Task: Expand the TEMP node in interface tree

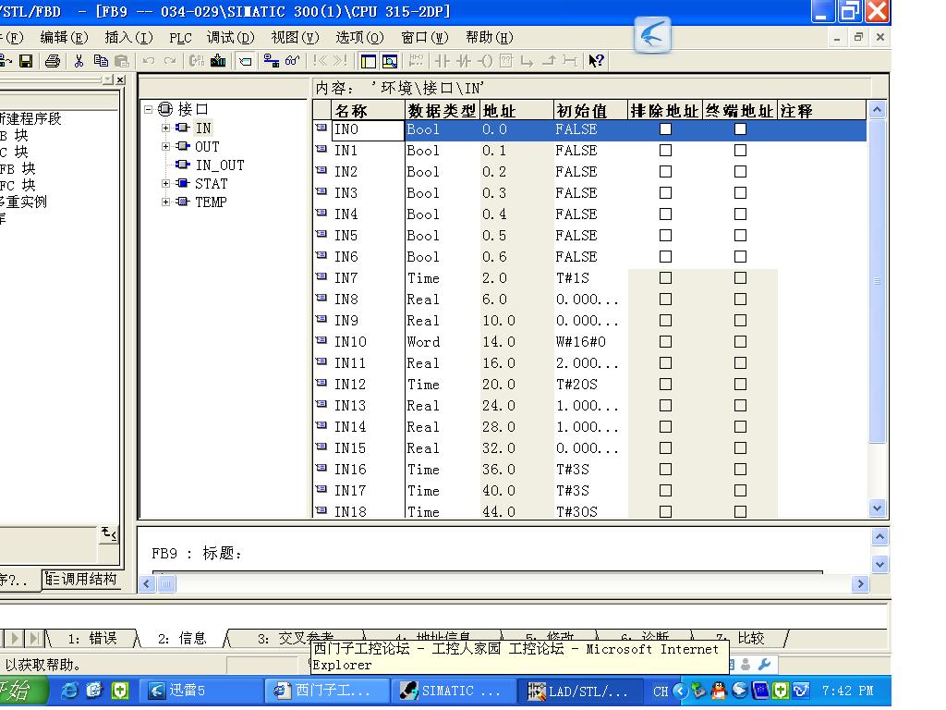Action: click(x=166, y=202)
